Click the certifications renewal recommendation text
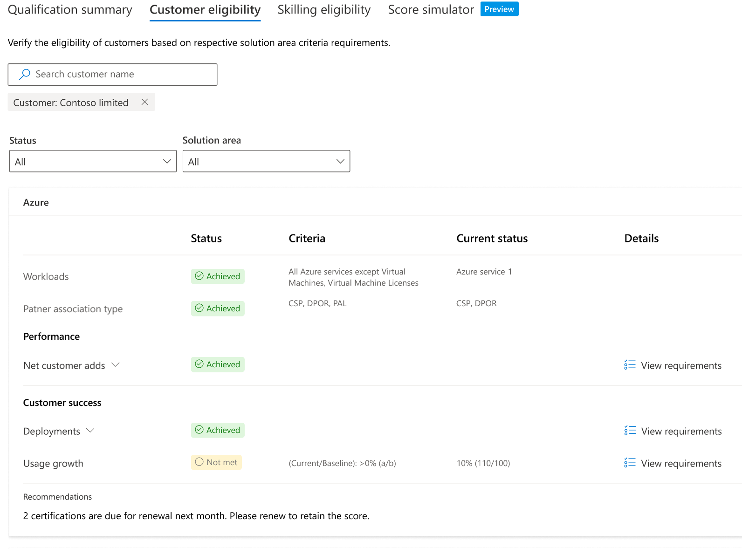The height and width of the screenshot is (549, 742). point(196,516)
